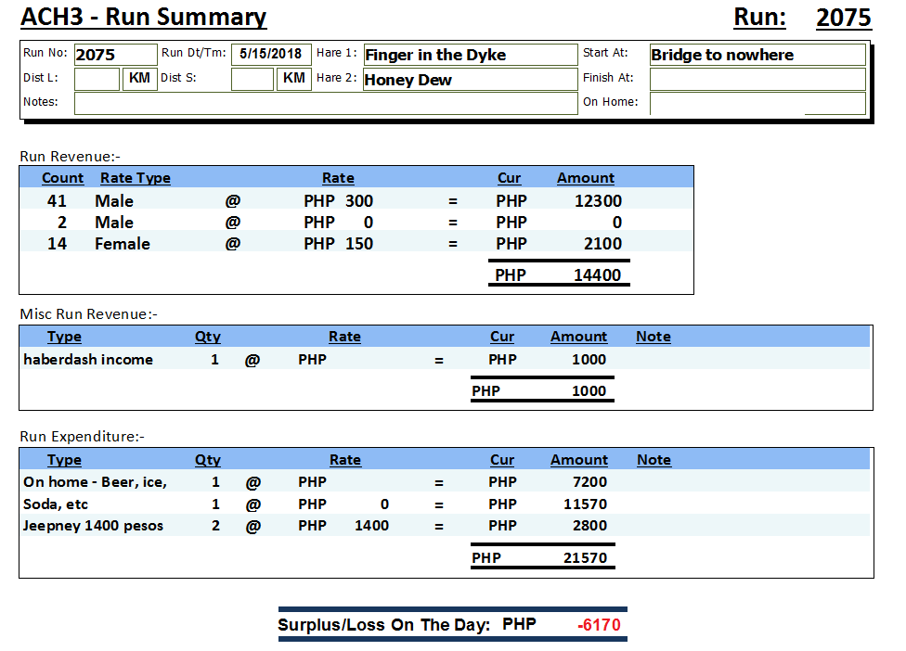Screen dimensions: 906x651
Task: Click the Hare 1 field 'Finger in the Dyke'
Action: coord(470,55)
